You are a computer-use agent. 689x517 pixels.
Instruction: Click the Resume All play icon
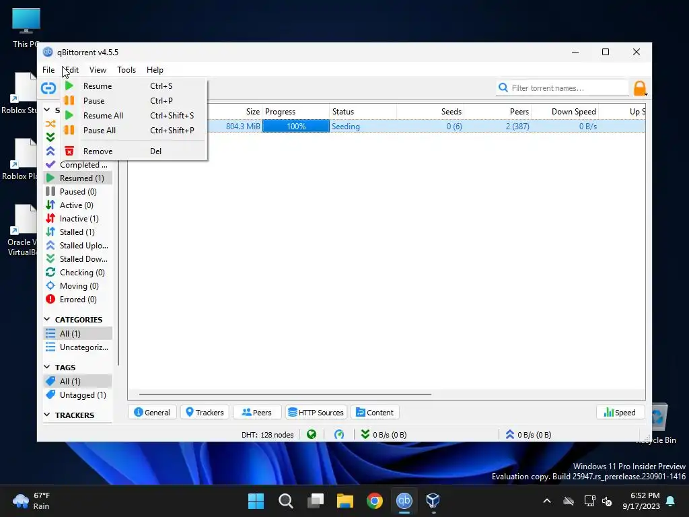(x=69, y=115)
